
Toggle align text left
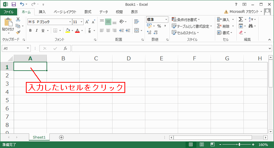102,30
